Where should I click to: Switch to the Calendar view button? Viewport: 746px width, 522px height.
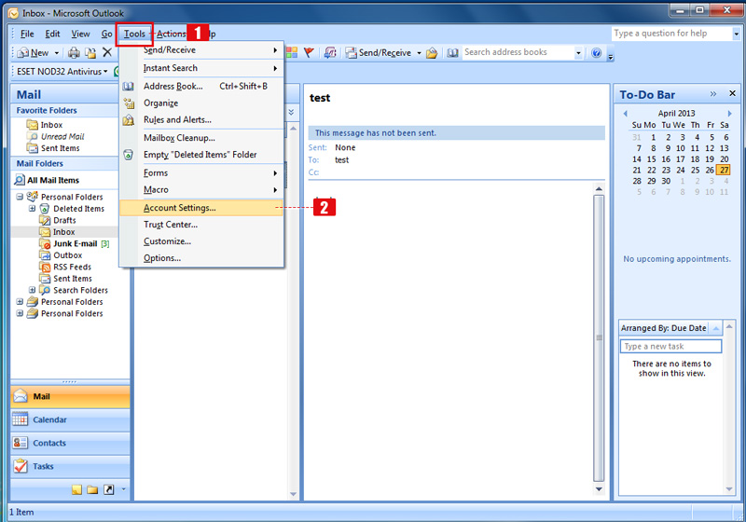(69, 419)
